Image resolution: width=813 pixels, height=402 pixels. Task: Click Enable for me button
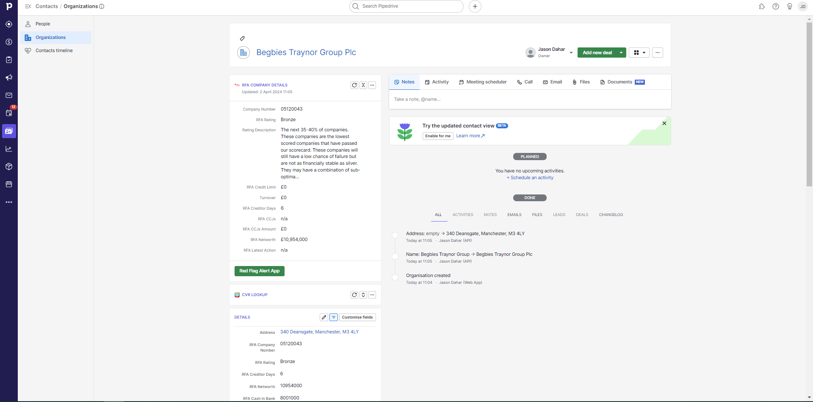(438, 136)
